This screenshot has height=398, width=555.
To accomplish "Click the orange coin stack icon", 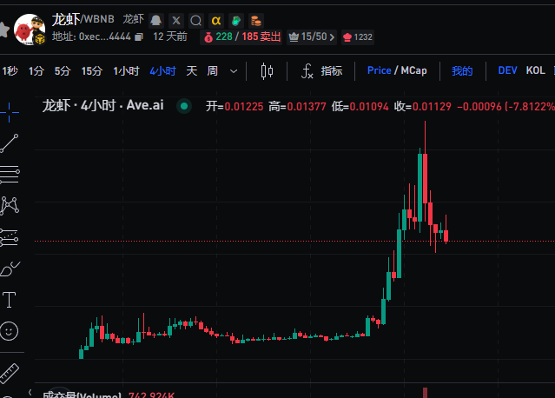I will pyautogui.click(x=256, y=21).
